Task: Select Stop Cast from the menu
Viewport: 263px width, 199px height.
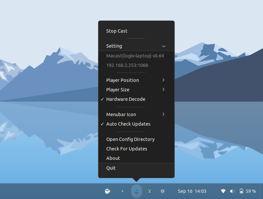Action: (x=117, y=31)
